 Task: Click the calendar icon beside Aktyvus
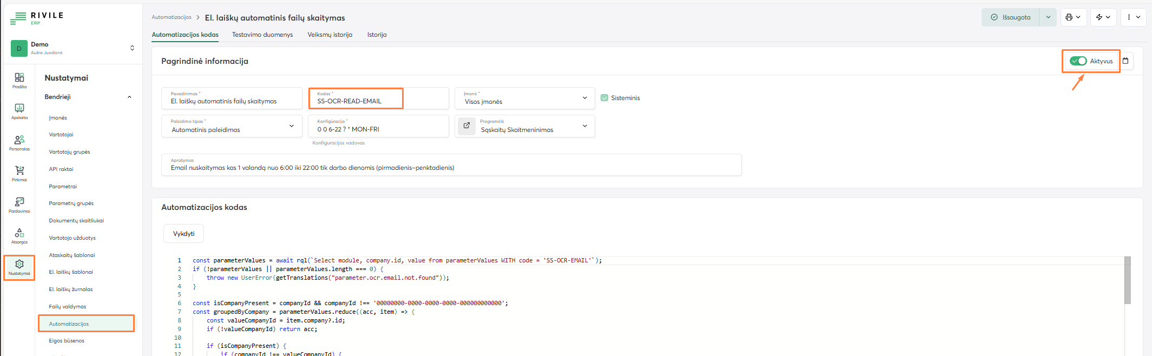[1125, 61]
